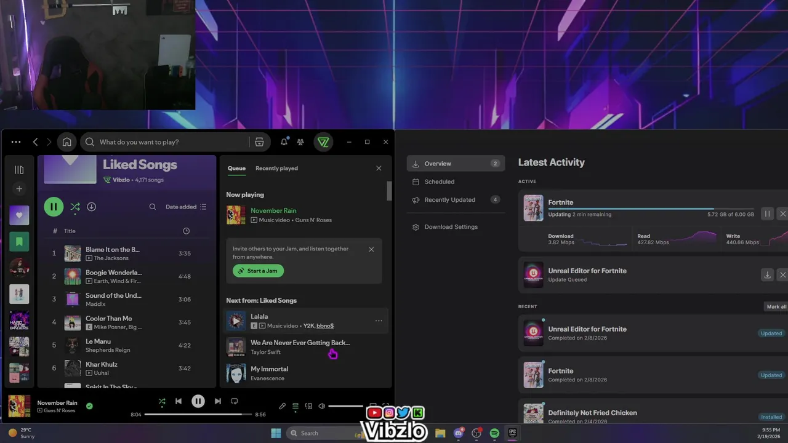Open the lyrics microphone icon
This screenshot has width=788, height=443.
(x=282, y=406)
